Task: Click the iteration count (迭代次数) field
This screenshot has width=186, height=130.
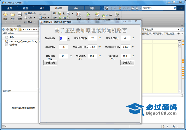Action: click(x=63, y=47)
